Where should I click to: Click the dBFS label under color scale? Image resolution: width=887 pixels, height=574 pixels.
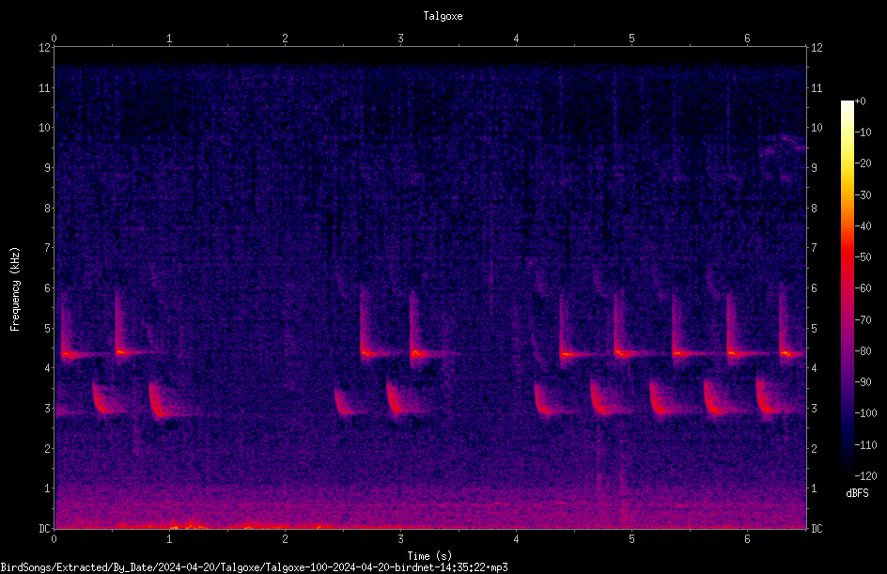(857, 493)
